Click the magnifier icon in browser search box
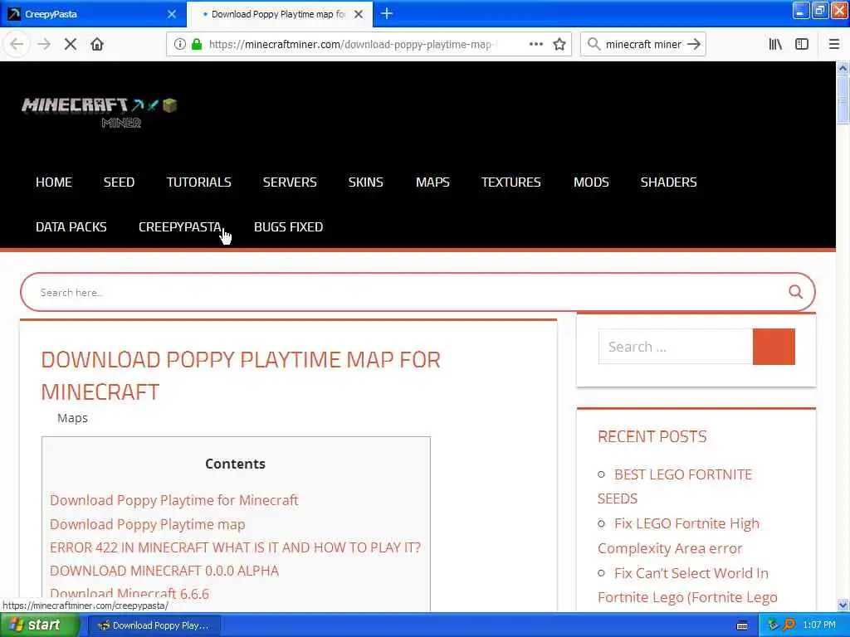850x637 pixels. (594, 44)
